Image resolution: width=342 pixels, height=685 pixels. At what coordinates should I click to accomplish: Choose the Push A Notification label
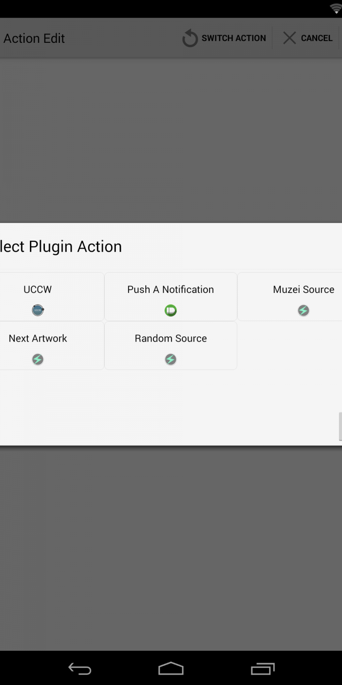pyautogui.click(x=171, y=289)
